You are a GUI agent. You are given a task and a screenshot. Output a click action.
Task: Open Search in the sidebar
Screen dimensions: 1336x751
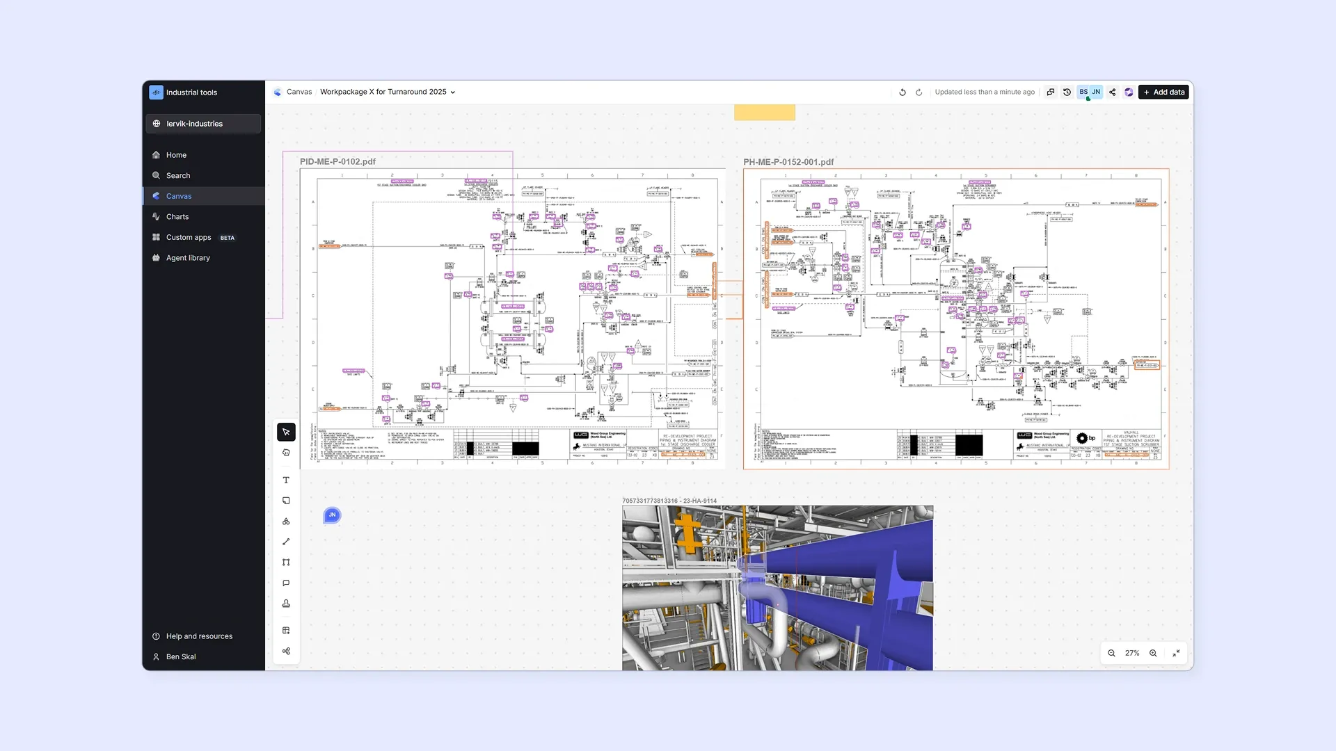tap(203, 176)
